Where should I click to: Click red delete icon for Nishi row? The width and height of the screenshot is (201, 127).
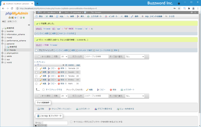click(x=59, y=84)
